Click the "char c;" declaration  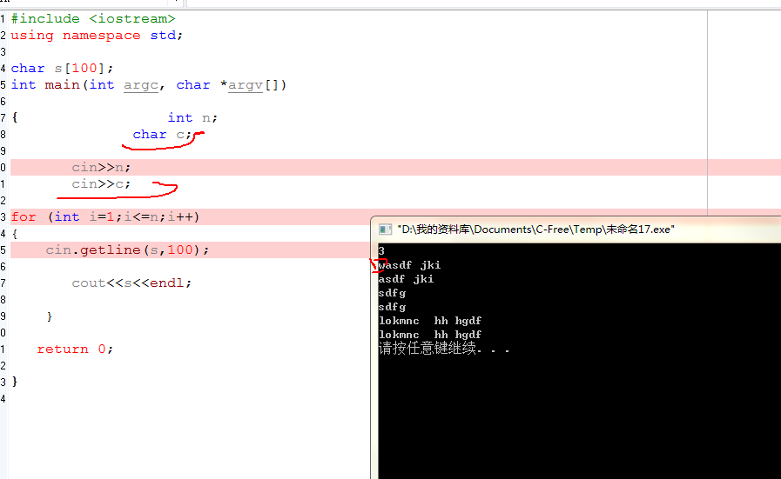tap(162, 135)
